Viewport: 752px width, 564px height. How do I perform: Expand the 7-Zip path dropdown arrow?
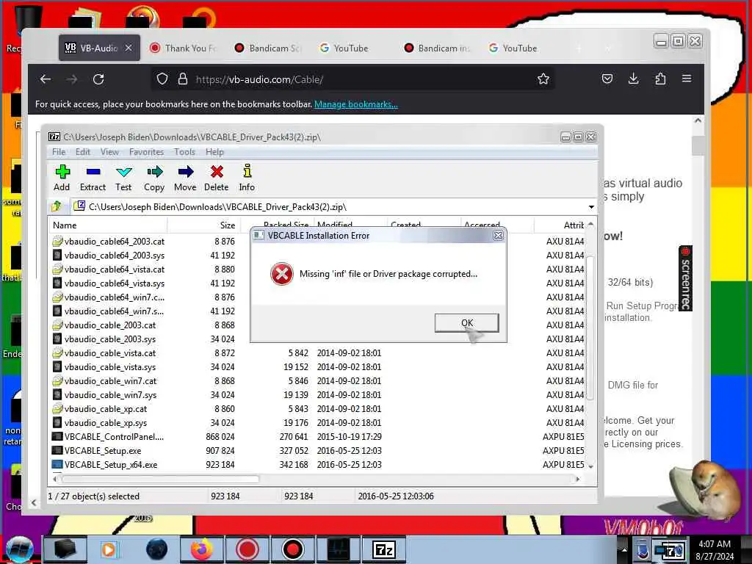coord(591,207)
